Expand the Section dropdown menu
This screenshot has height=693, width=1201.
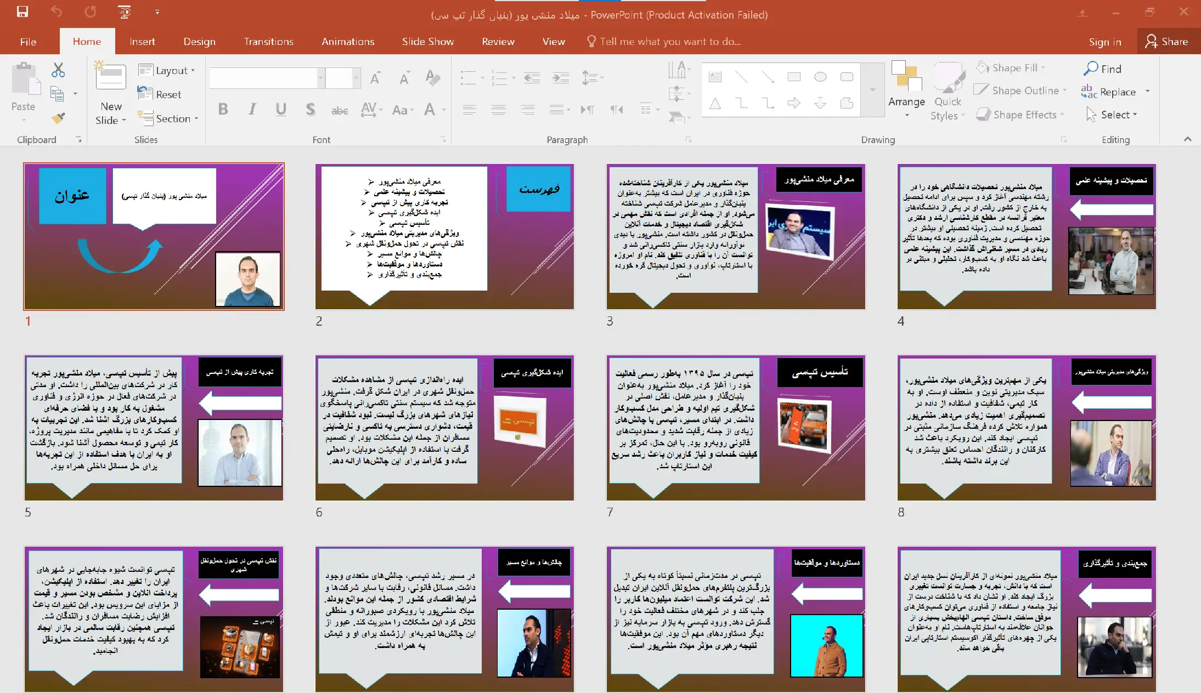coord(168,118)
